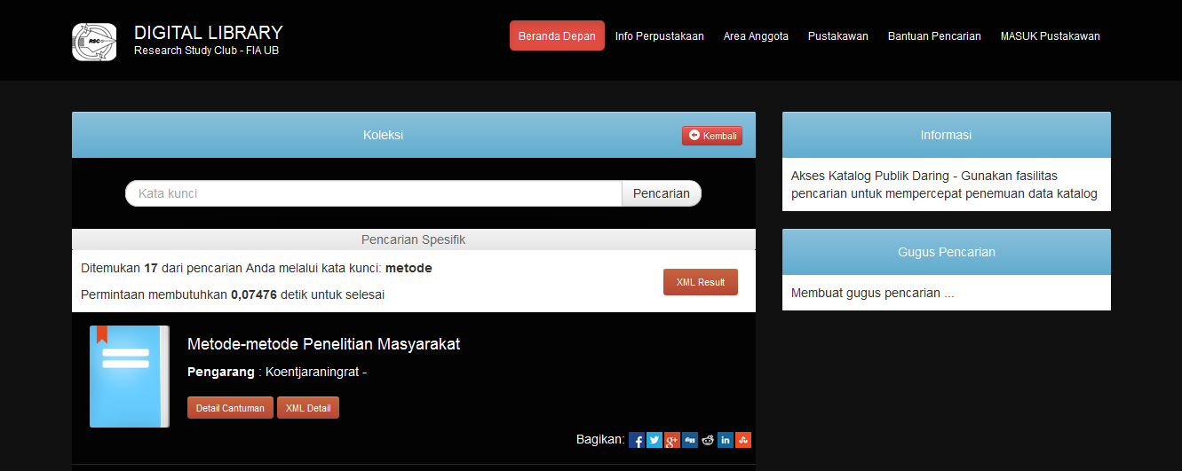Select Pustakawan in navigation bar
The width and height of the screenshot is (1182, 471).
(x=837, y=36)
